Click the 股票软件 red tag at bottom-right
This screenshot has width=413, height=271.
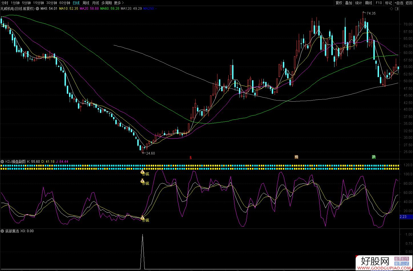tap(402, 259)
